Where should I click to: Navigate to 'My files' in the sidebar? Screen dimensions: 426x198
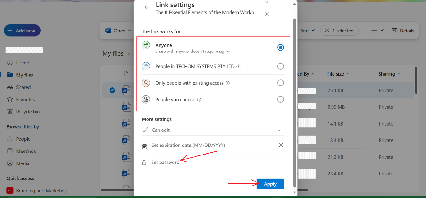point(24,75)
